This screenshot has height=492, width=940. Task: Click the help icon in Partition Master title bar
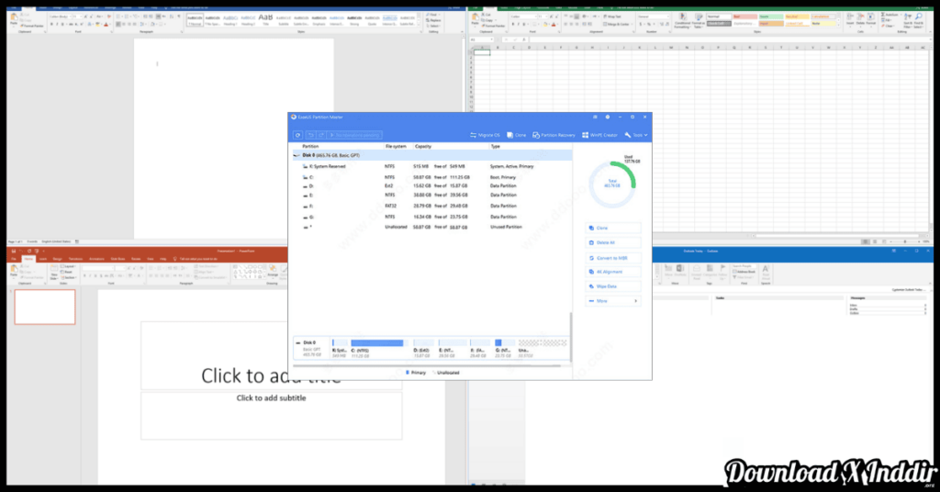tap(608, 117)
